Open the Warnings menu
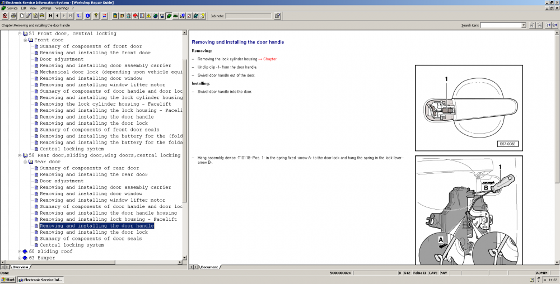Viewport: 560px width, 284px height. tap(62, 8)
